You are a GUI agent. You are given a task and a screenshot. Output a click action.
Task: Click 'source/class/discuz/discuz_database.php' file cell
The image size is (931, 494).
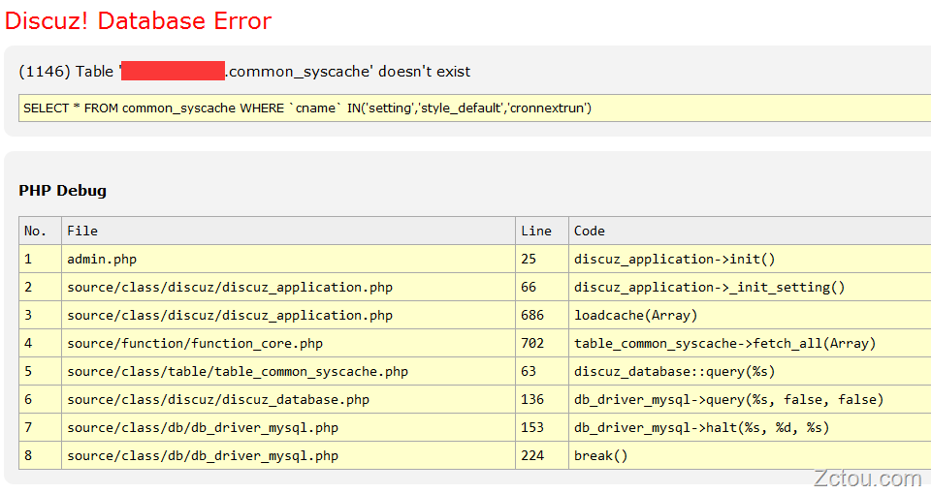click(289, 400)
